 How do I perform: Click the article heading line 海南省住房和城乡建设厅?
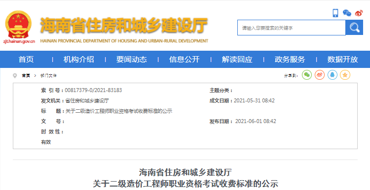click(x=185, y=172)
